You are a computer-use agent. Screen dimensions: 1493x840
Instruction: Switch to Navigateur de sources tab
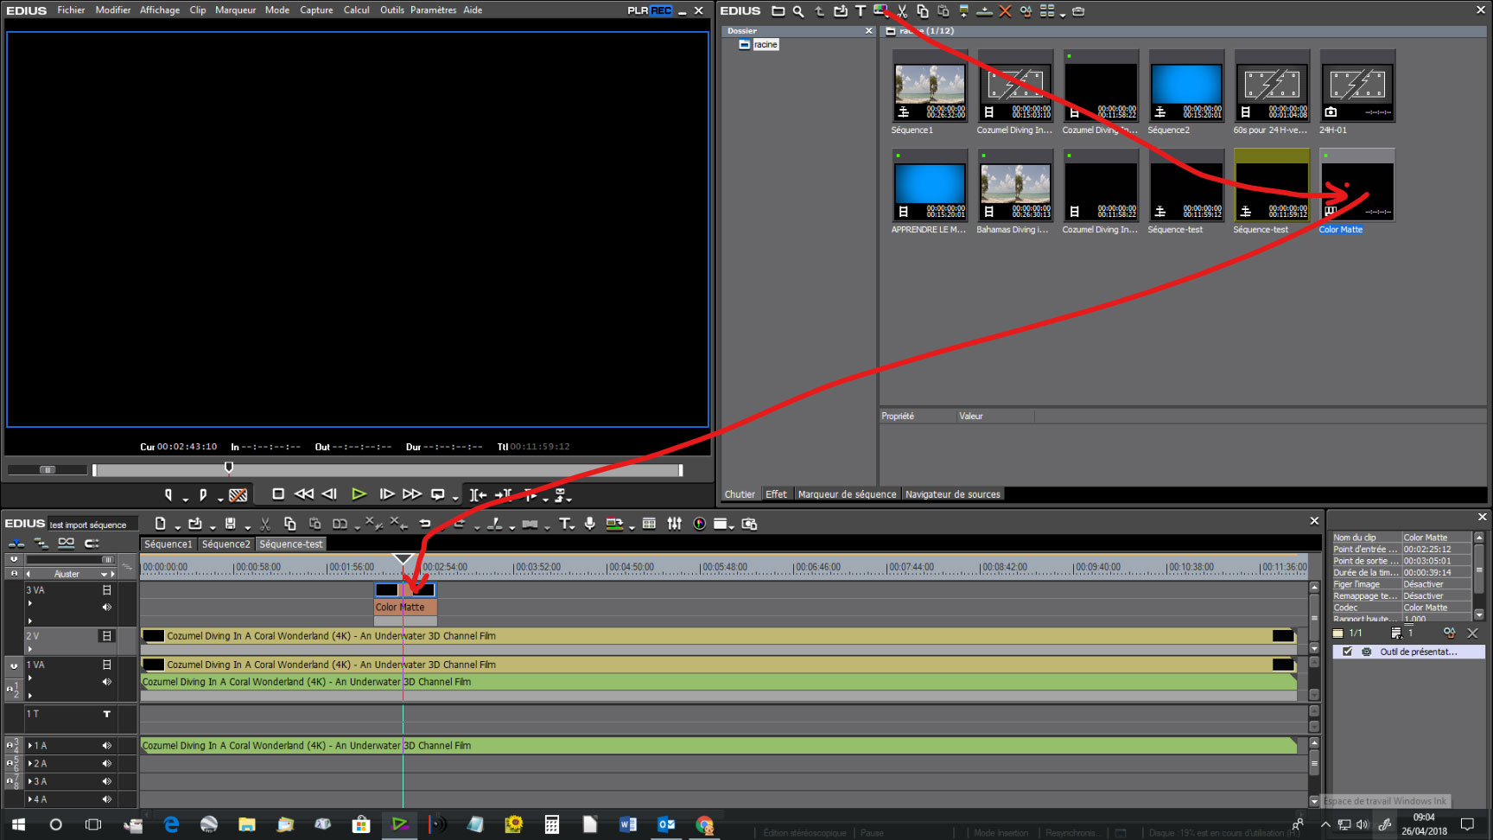click(x=952, y=494)
